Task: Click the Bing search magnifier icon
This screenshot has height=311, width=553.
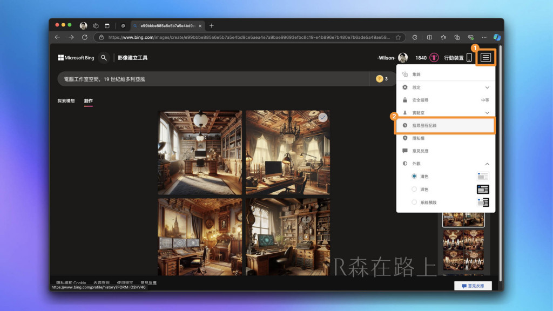Action: tap(104, 57)
